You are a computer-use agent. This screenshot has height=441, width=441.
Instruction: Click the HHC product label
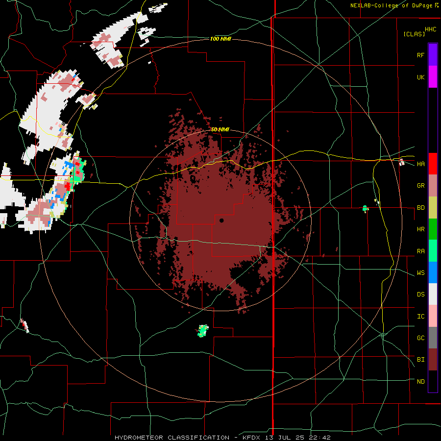click(430, 29)
